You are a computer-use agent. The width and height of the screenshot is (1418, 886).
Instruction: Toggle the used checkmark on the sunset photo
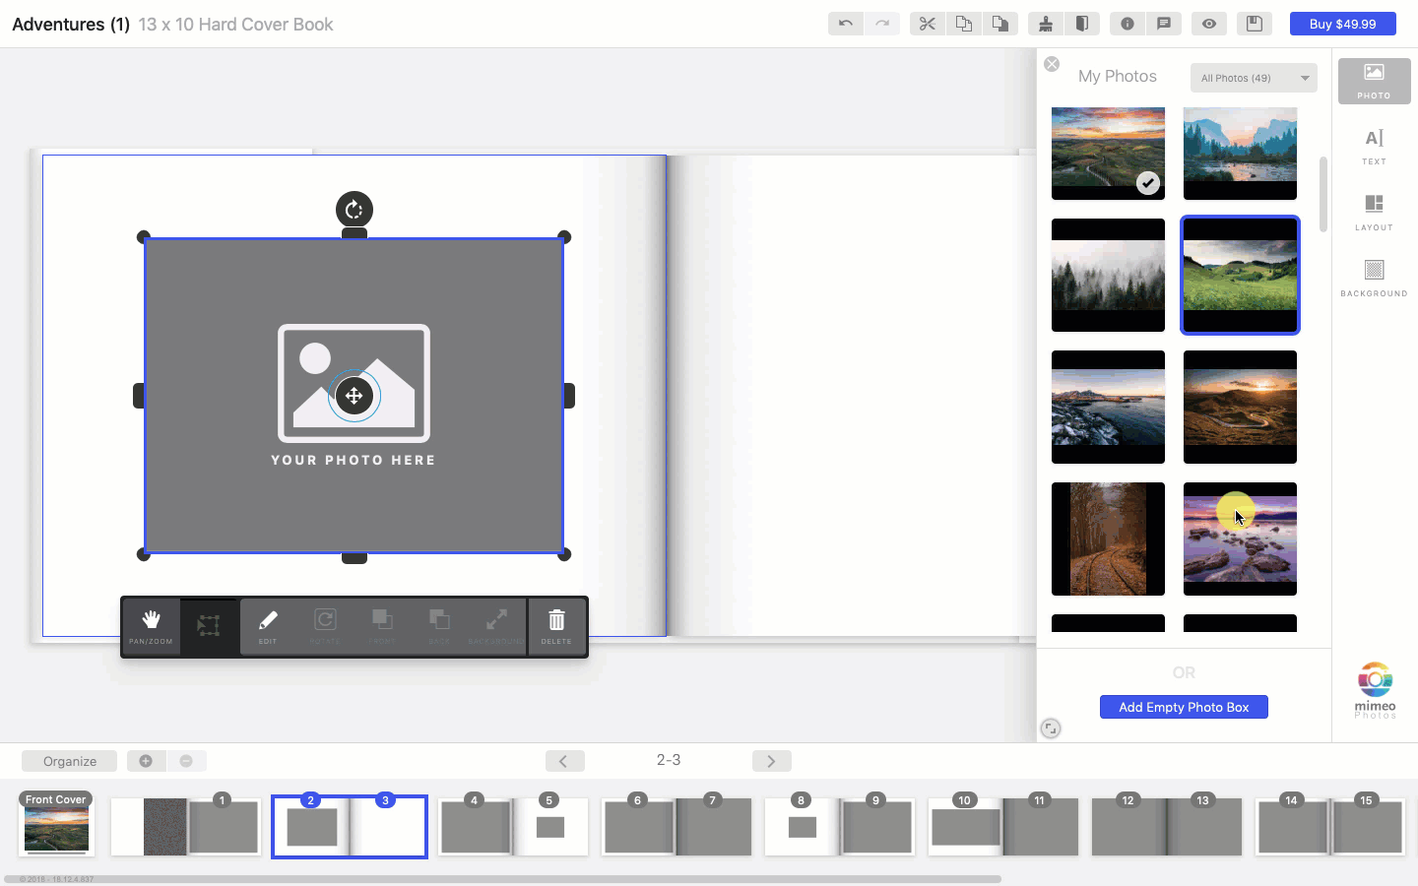(x=1147, y=182)
